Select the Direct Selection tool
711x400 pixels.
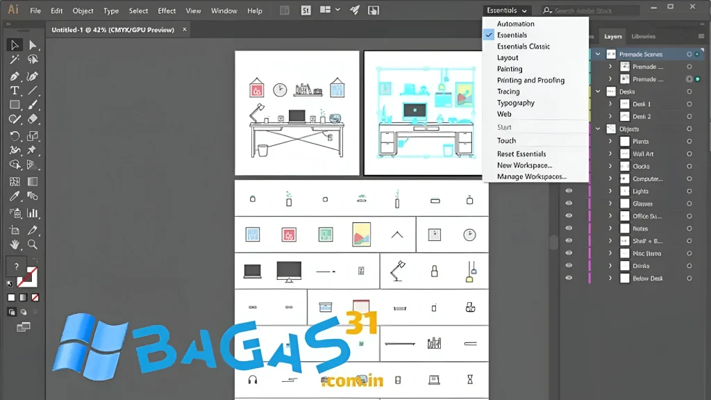(x=32, y=45)
